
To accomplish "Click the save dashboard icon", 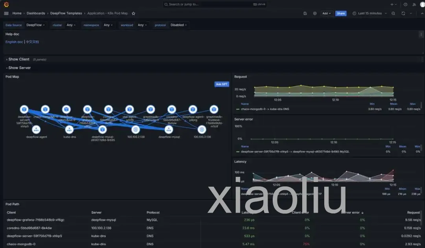I will [305, 13].
